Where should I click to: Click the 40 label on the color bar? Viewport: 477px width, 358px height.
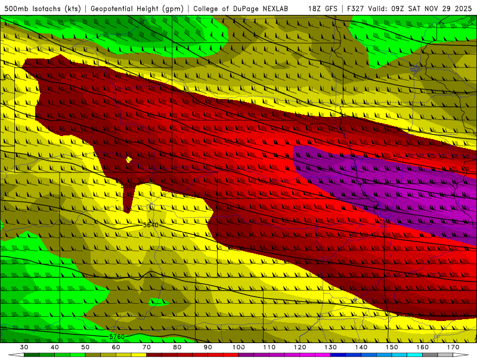click(x=55, y=347)
